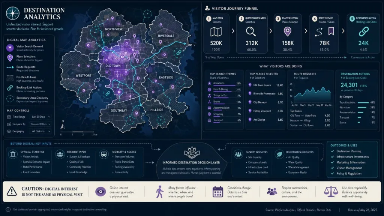
Task: Select the Southbay district label on map
Action: (x=119, y=111)
